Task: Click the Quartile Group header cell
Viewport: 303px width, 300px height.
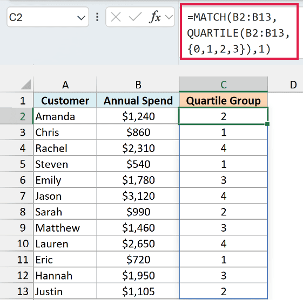Action: point(223,100)
